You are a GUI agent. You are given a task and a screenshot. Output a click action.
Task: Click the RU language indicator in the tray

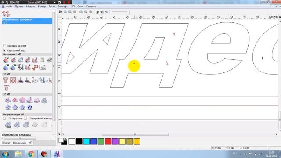click(x=235, y=154)
